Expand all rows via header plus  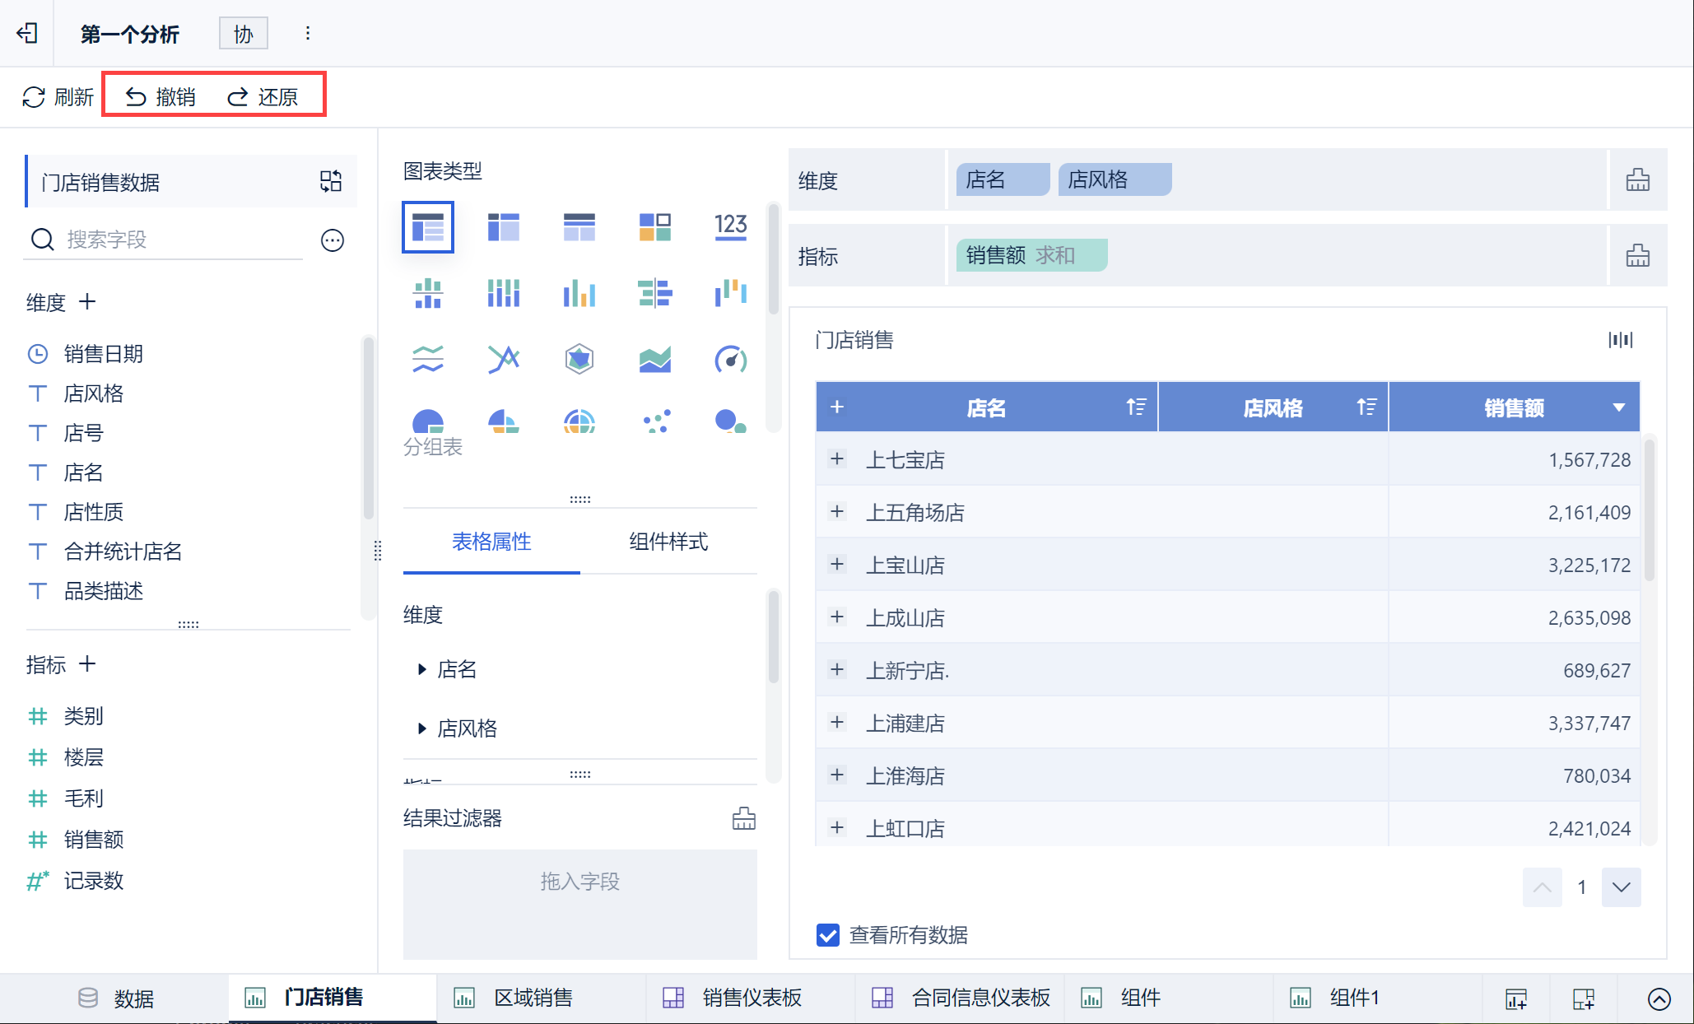click(x=837, y=407)
